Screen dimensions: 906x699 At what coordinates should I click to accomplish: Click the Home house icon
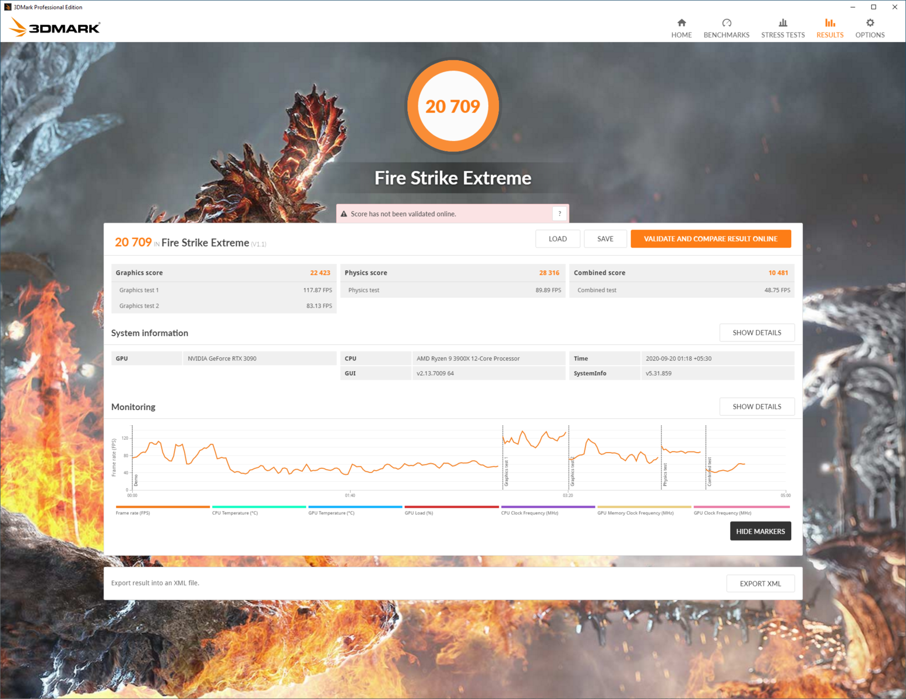pos(681,23)
